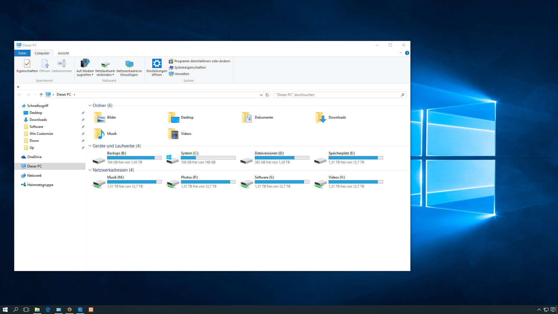Collapse the Ordner (6) group
This screenshot has width=558, height=314.
point(90,106)
